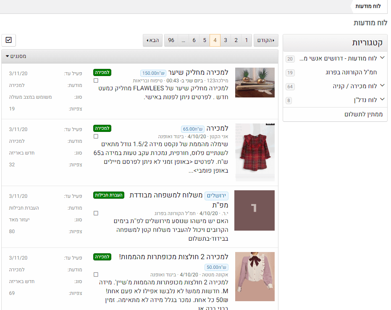This screenshot has width=391, height=310.
Task: Click the green "למכירה" tag on the blouses listing
Action: (102, 257)
